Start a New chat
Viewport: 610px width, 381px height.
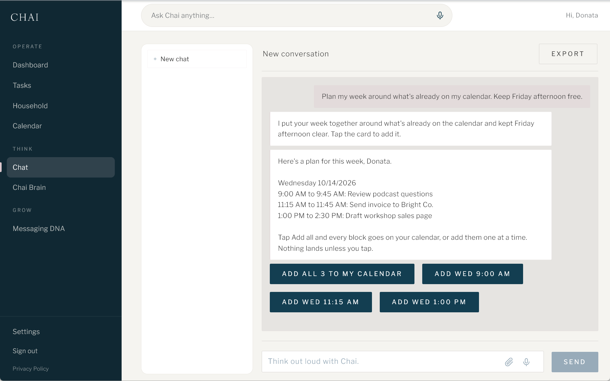(x=197, y=59)
